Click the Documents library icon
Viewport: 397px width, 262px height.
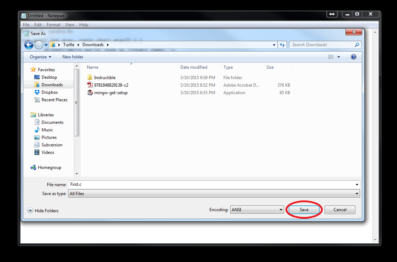(37, 122)
